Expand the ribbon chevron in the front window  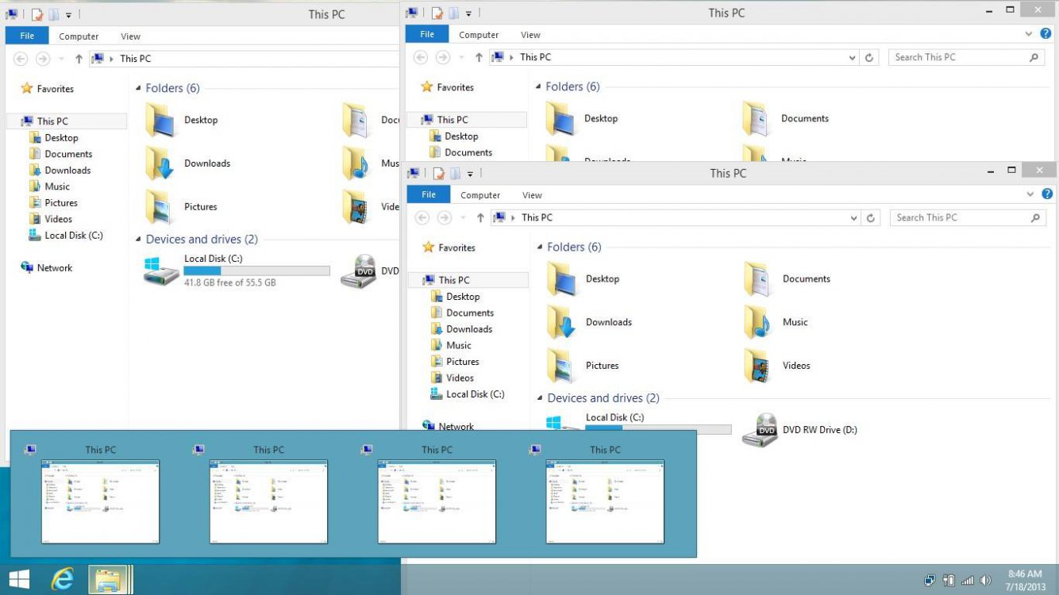(1030, 194)
